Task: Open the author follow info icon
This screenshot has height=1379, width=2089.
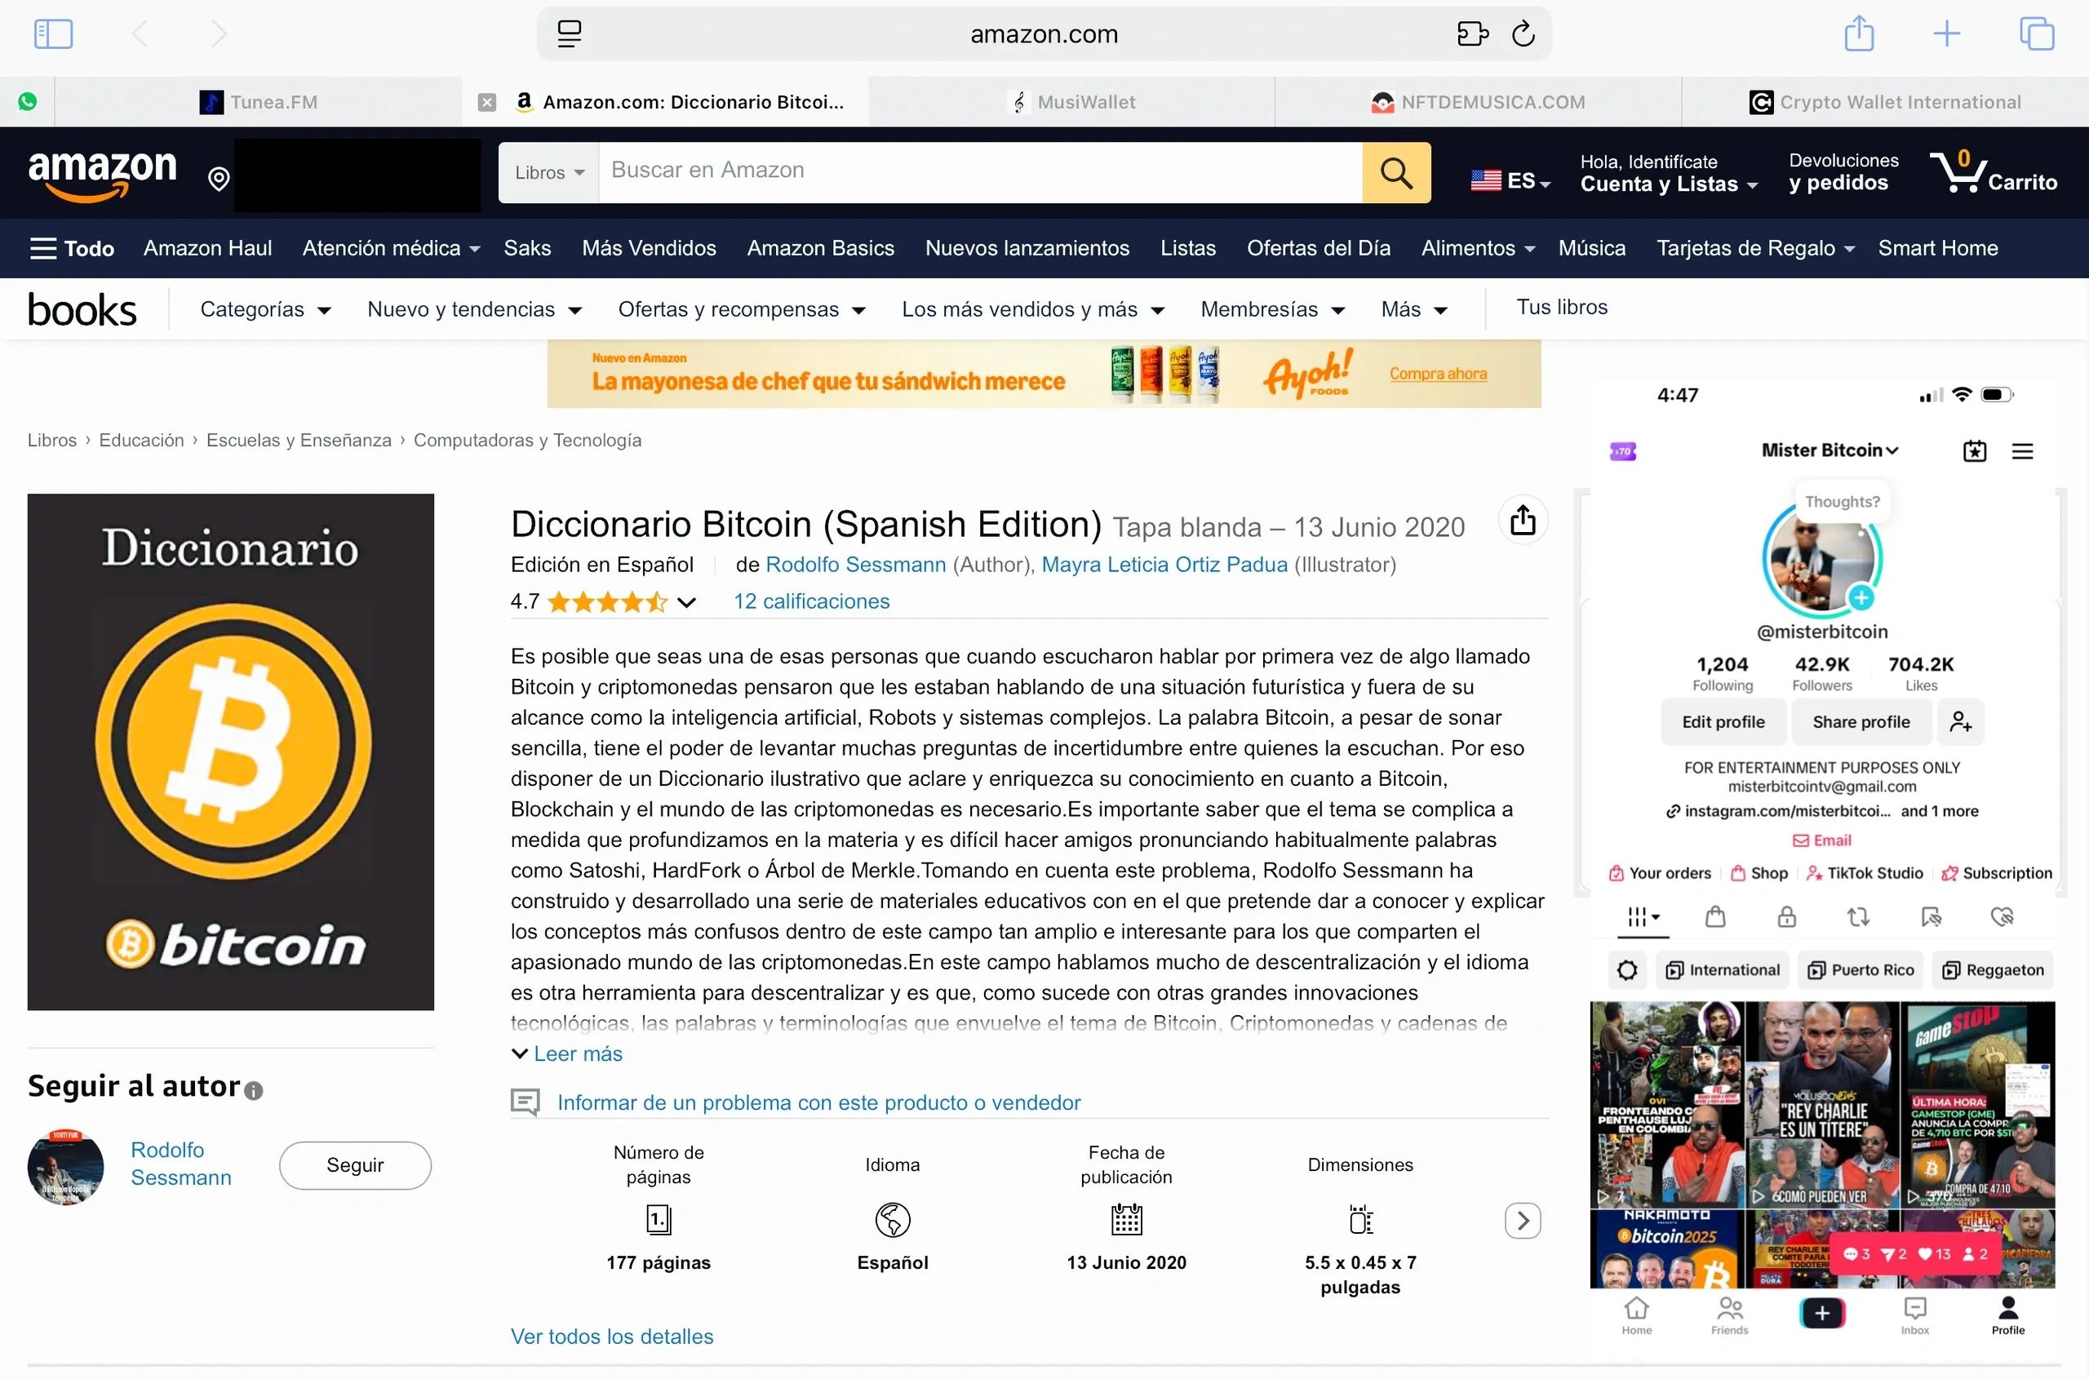Action: 253,1092
